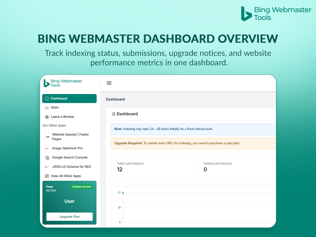Click the 'User' name on plan card
316x237 pixels.
tap(70, 201)
